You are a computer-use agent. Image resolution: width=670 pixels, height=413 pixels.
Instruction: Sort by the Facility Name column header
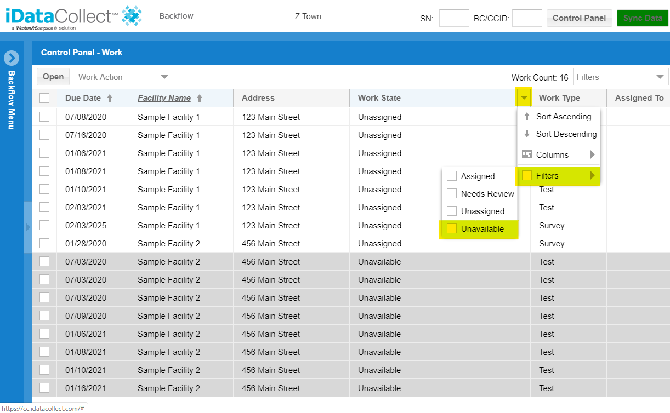(x=181, y=98)
